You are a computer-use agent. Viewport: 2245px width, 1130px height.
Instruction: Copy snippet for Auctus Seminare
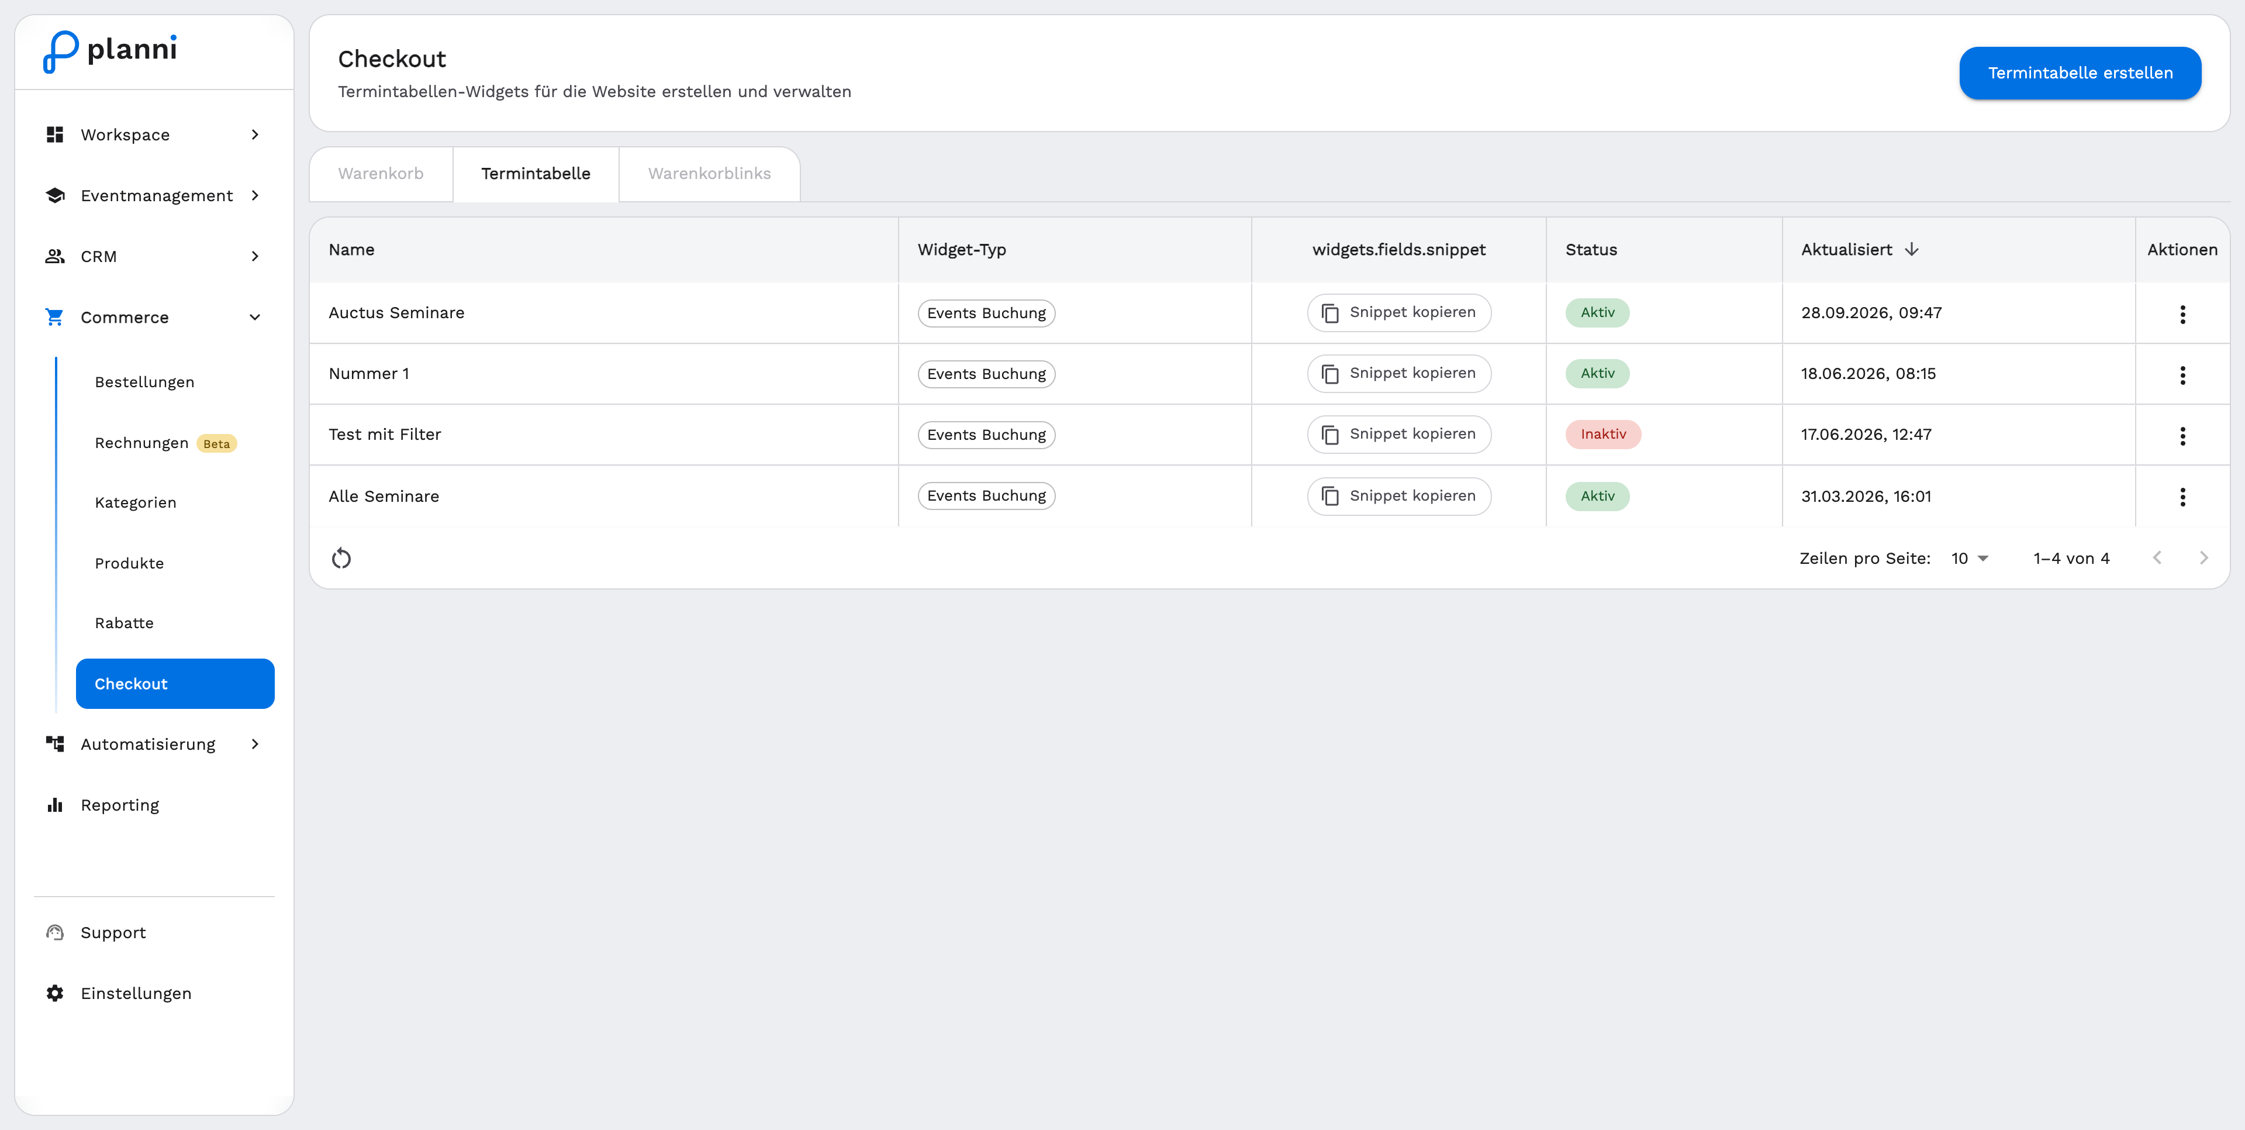point(1399,313)
